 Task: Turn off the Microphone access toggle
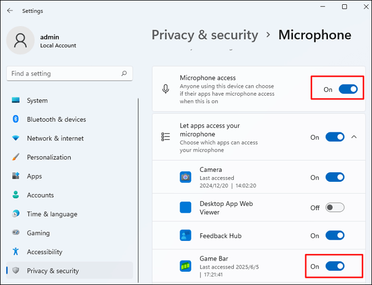tap(348, 89)
